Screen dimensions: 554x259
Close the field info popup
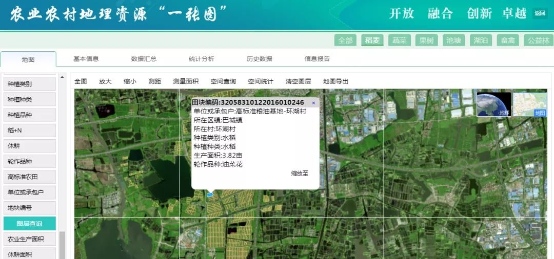[313, 103]
